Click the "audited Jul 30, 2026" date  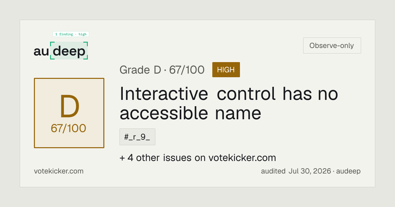point(296,171)
